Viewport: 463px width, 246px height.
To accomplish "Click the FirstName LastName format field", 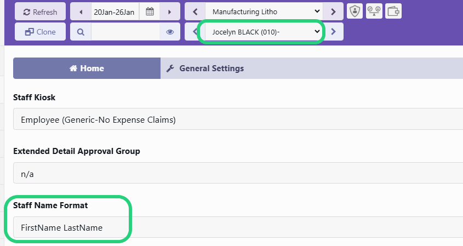I will tap(238, 227).
